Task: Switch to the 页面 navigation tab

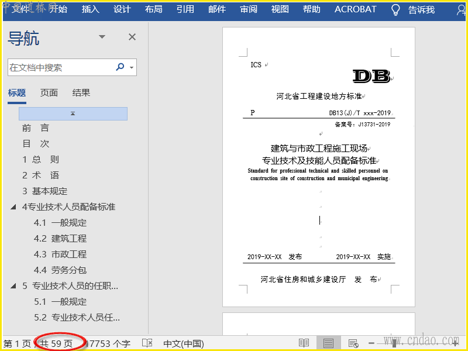Action: coord(49,93)
